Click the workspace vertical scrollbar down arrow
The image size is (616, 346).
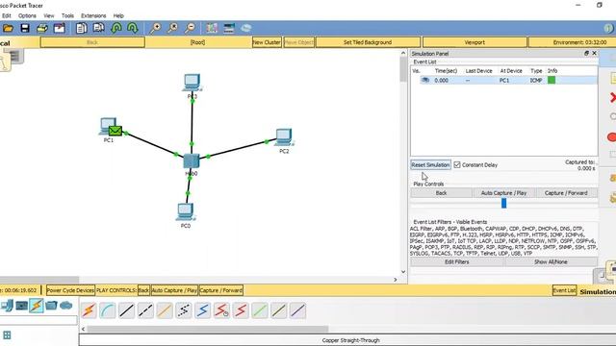tap(403, 271)
